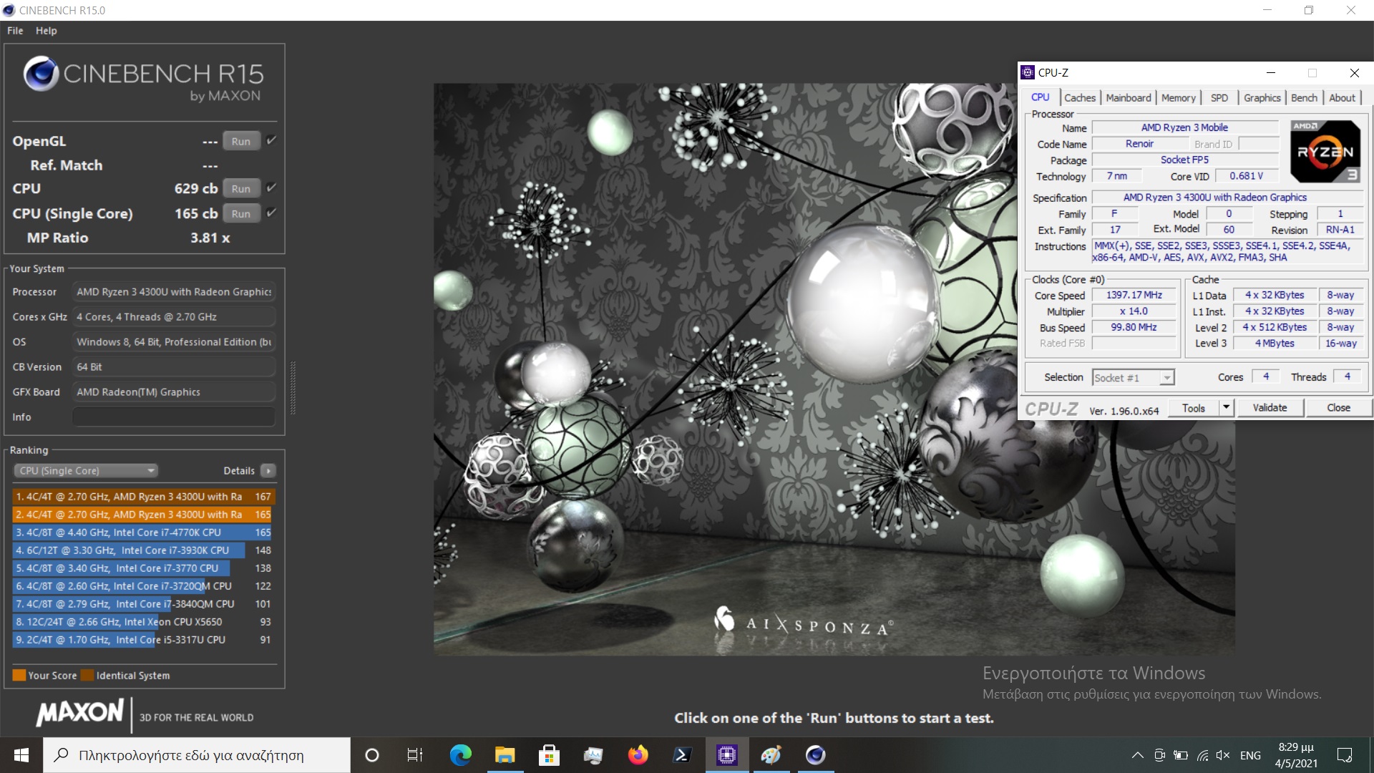Viewport: 1374px width, 773px height.
Task: Select ranking entry Intel Xeon CPU X5650
Action: pyautogui.click(x=143, y=622)
